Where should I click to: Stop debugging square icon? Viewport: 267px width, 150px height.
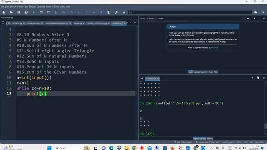101,12
